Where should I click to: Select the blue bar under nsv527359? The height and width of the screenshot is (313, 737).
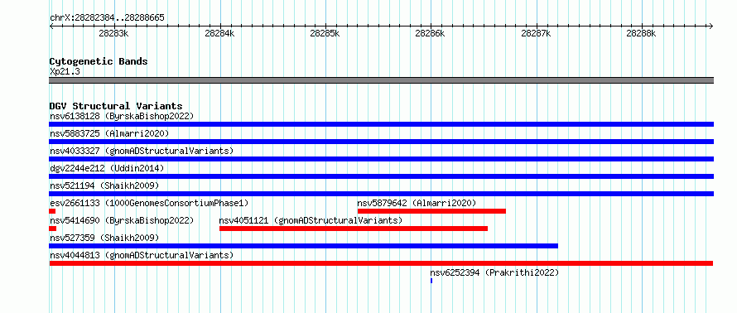tap(304, 246)
